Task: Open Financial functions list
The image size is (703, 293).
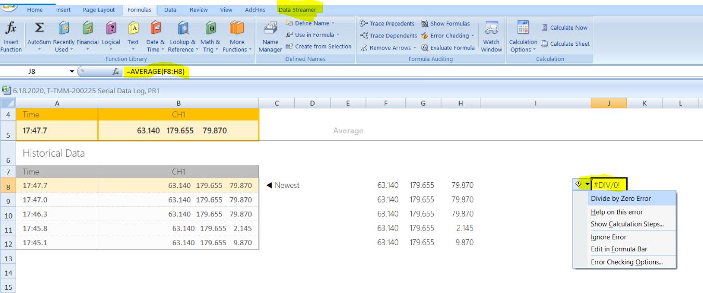Action: coord(88,36)
